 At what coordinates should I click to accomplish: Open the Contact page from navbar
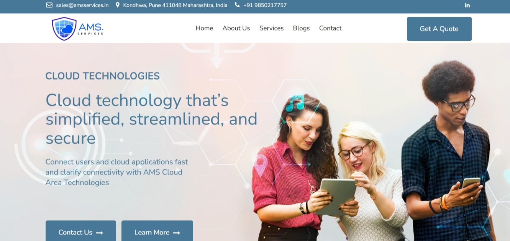[x=330, y=28]
